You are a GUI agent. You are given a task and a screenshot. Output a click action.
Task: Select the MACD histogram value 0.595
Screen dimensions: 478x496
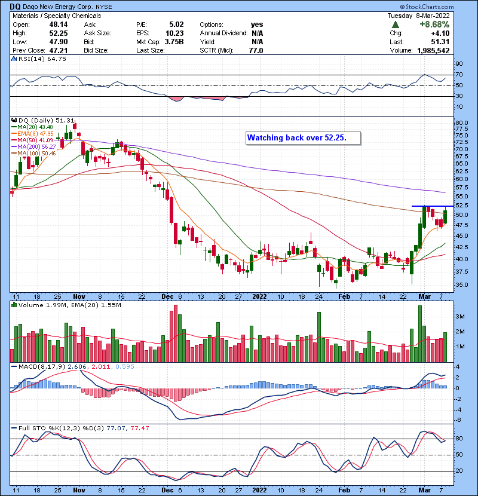[125, 367]
